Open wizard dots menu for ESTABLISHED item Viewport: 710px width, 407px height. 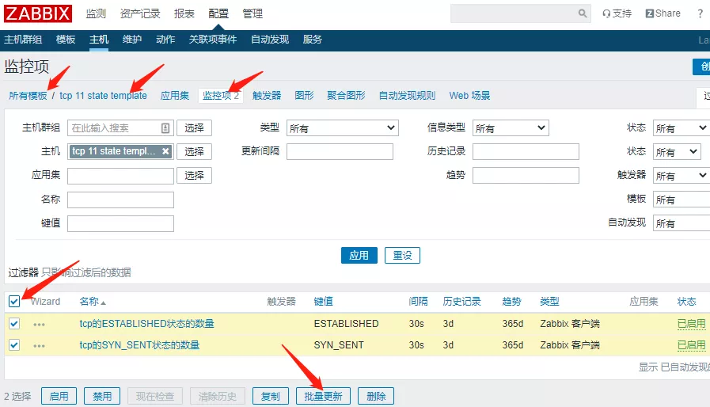tap(39, 324)
